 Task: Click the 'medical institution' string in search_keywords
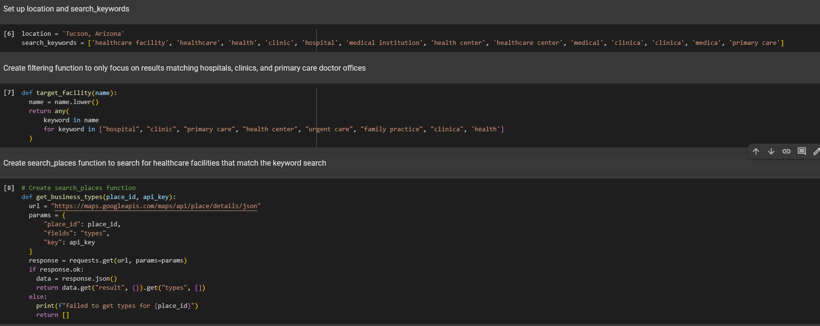pyautogui.click(x=384, y=43)
